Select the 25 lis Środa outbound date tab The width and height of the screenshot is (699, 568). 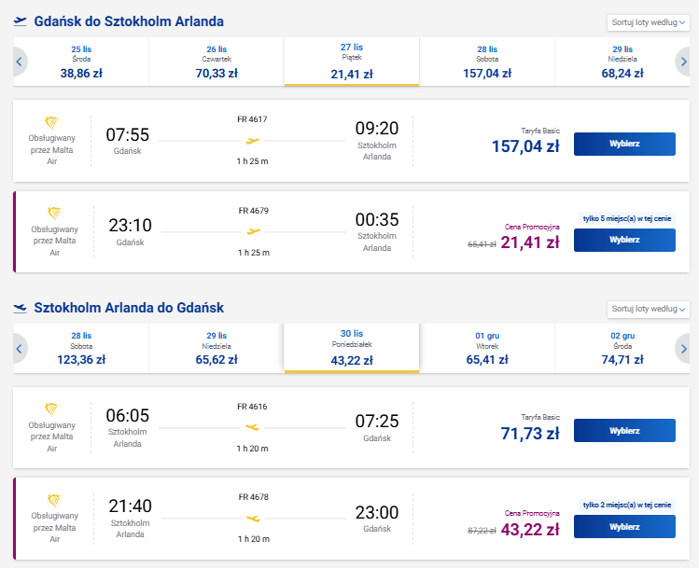[x=81, y=62]
